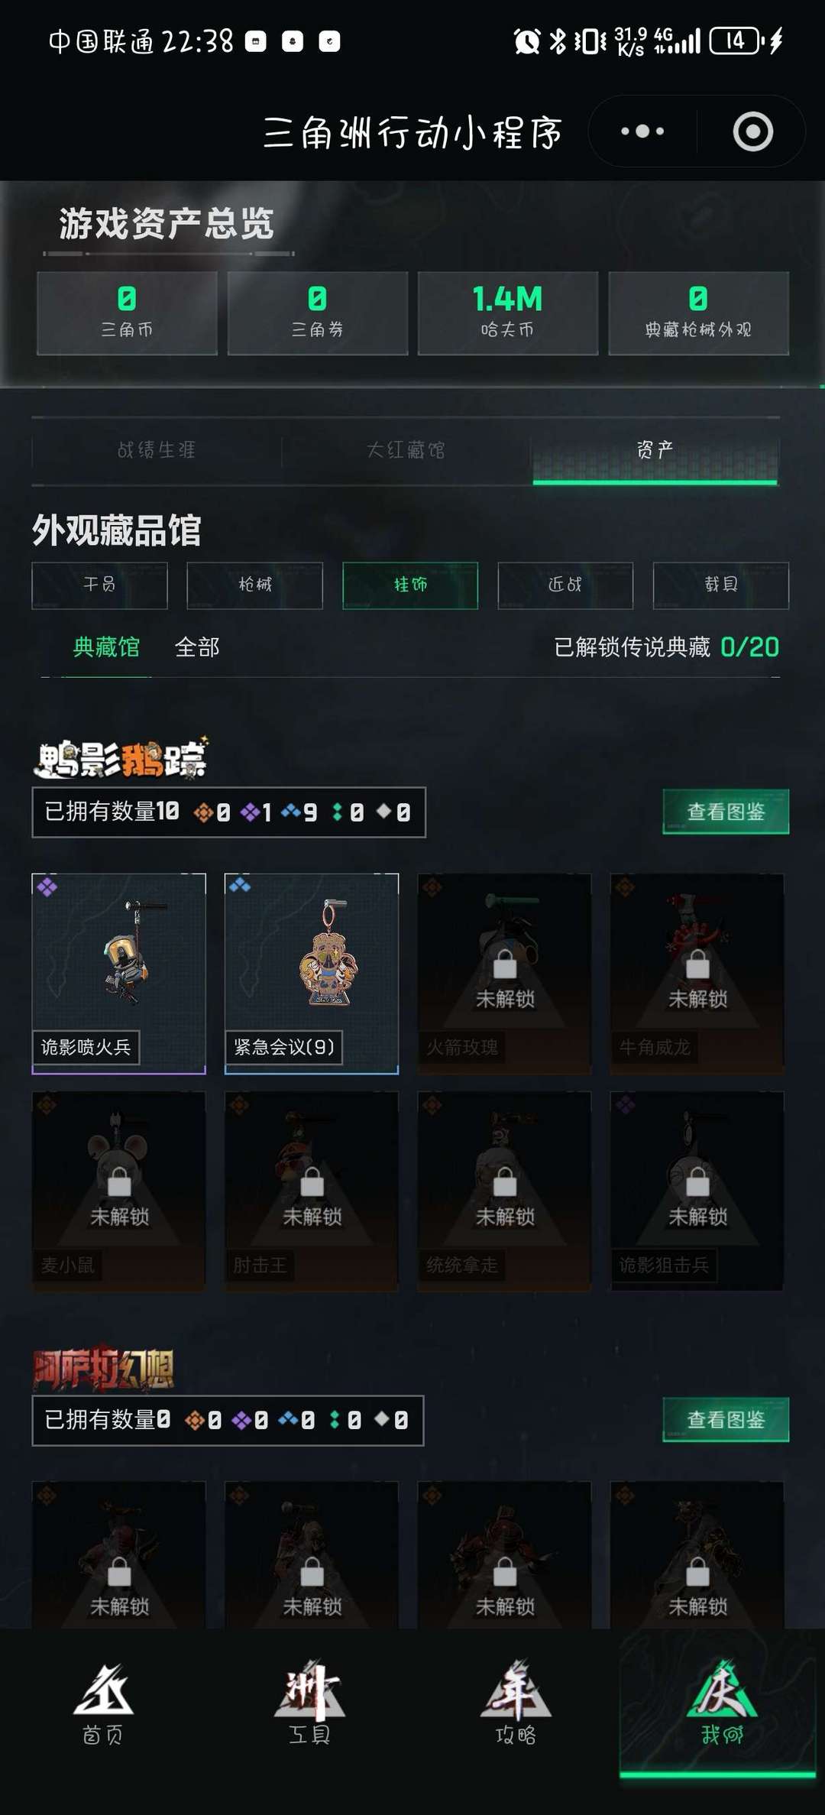The image size is (825, 1815).
Task: Filter collection by 干员 category
Action: click(x=99, y=585)
